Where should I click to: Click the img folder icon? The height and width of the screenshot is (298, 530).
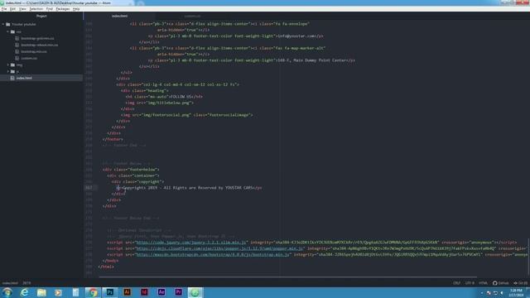coord(13,65)
